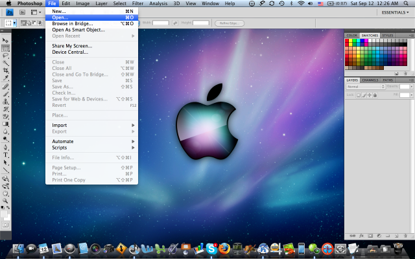Switch to the Channels tab
Image resolution: width=415 pixels, height=259 pixels.
click(x=370, y=80)
